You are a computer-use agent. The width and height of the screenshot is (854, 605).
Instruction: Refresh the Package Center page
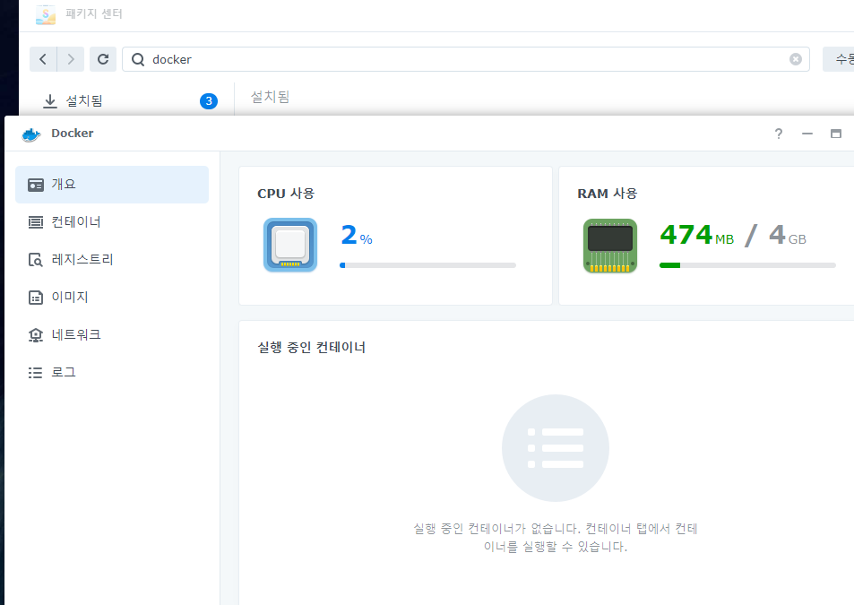click(x=103, y=59)
